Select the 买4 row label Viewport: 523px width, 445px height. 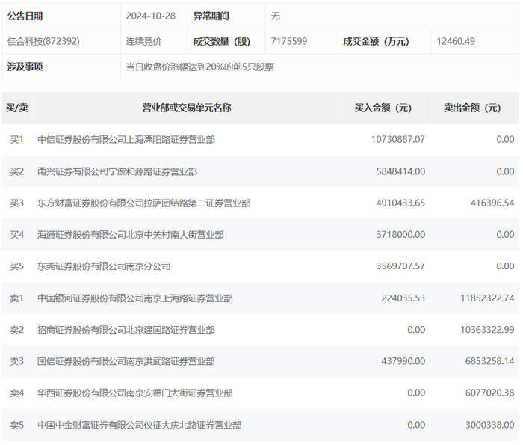point(16,235)
